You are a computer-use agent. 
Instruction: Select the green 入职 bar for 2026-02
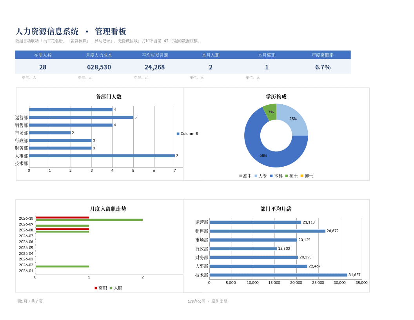coord(62,266)
